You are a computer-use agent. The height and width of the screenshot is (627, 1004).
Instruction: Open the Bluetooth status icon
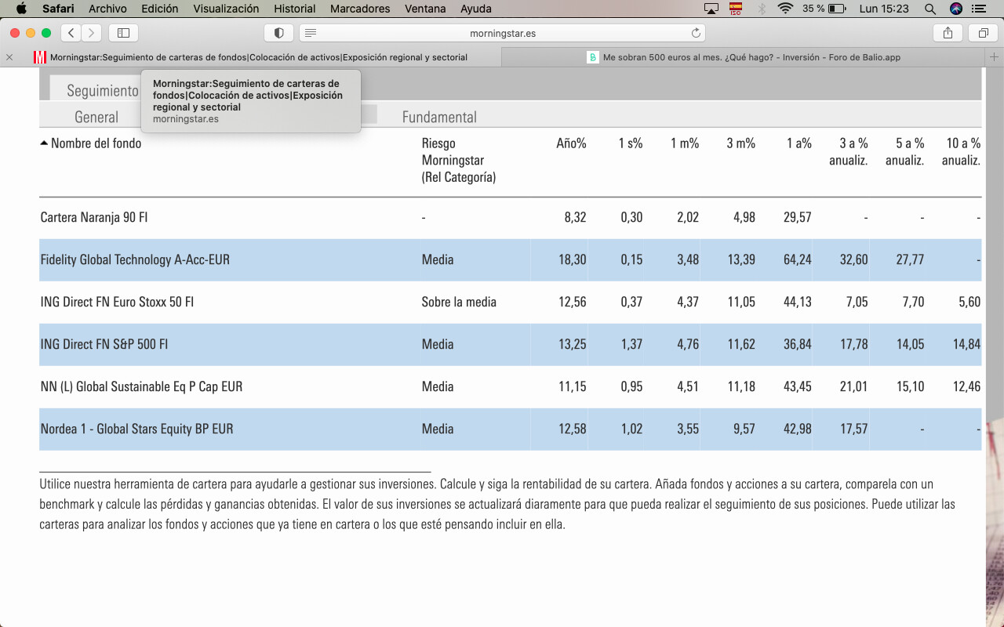click(x=761, y=9)
